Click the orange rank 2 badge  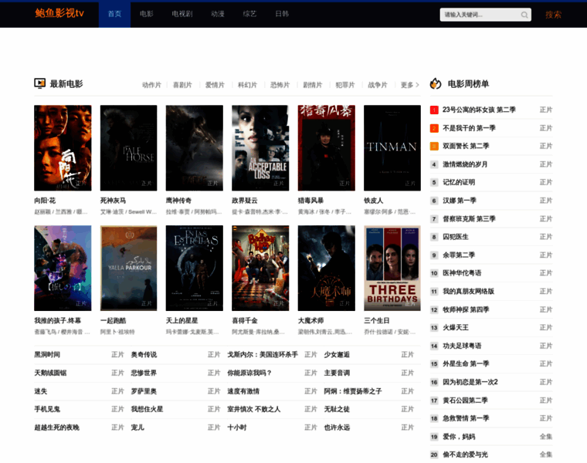pyautogui.click(x=434, y=128)
